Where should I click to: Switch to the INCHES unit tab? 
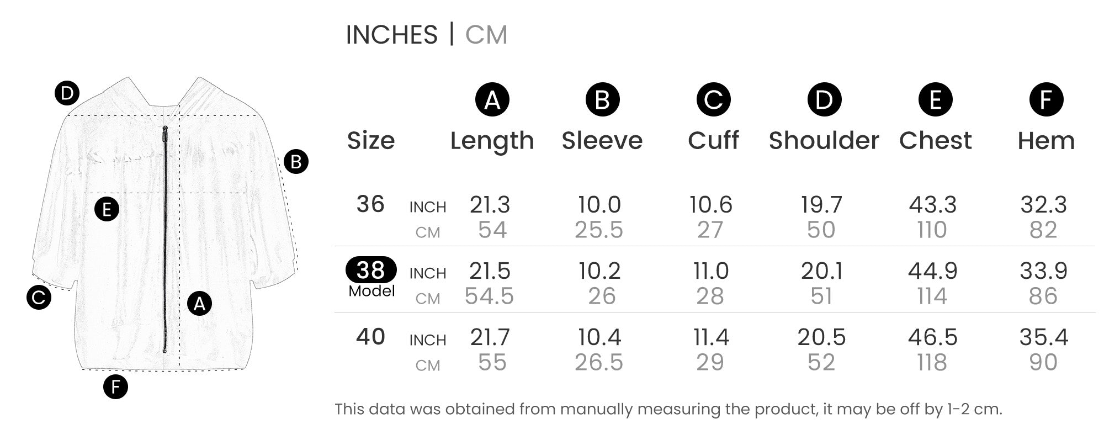point(391,35)
